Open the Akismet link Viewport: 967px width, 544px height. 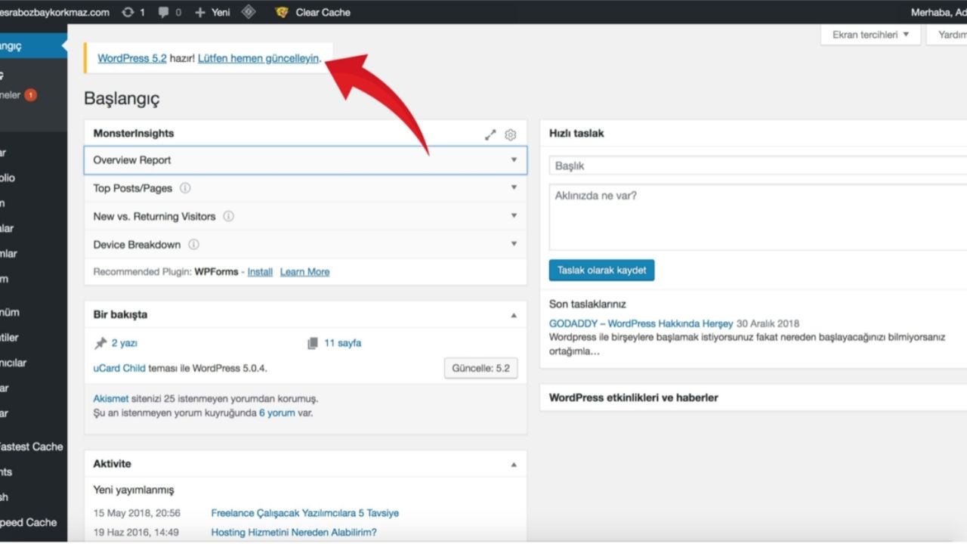(111, 398)
